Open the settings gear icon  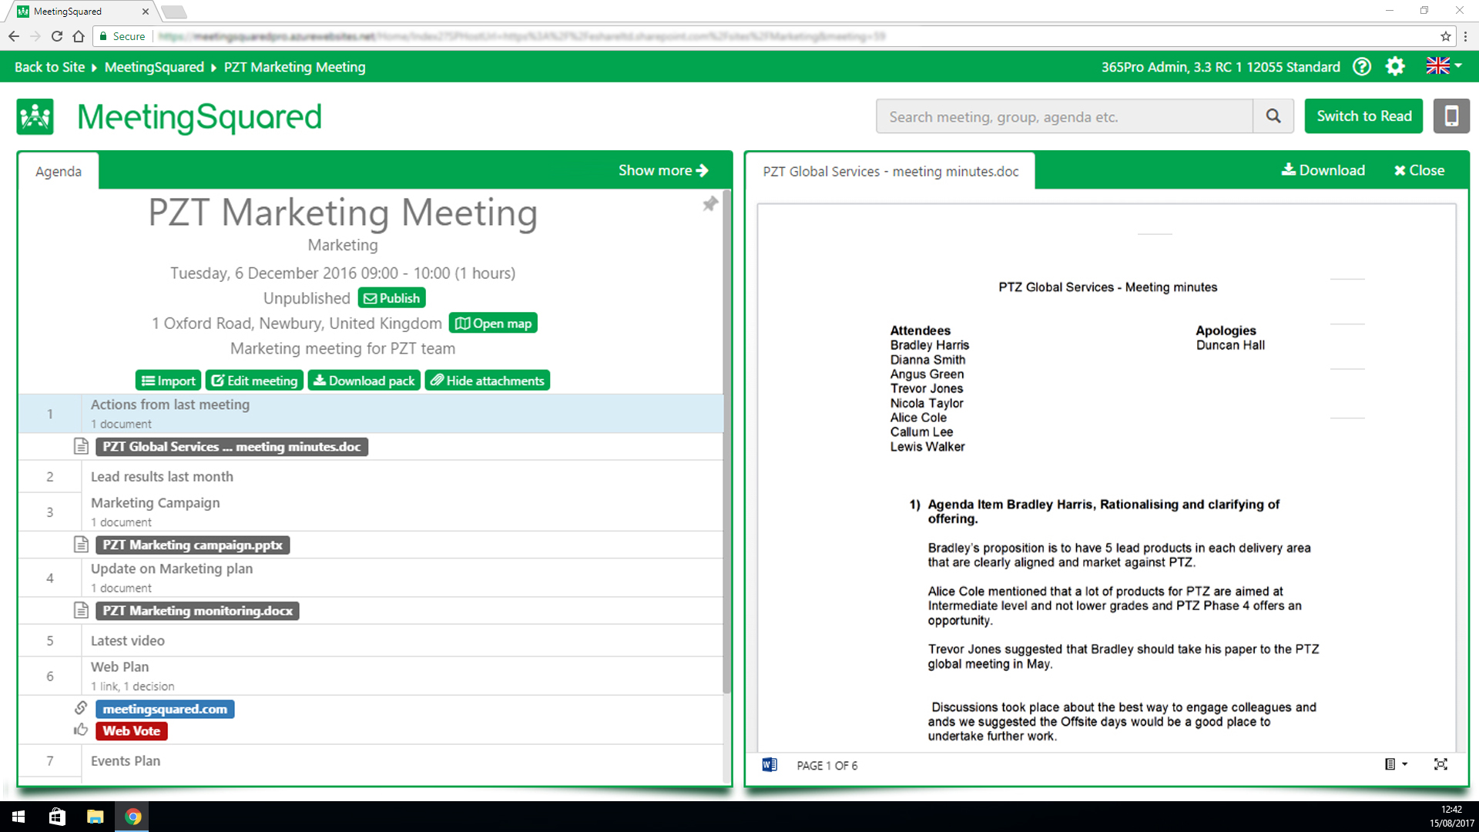pyautogui.click(x=1395, y=67)
